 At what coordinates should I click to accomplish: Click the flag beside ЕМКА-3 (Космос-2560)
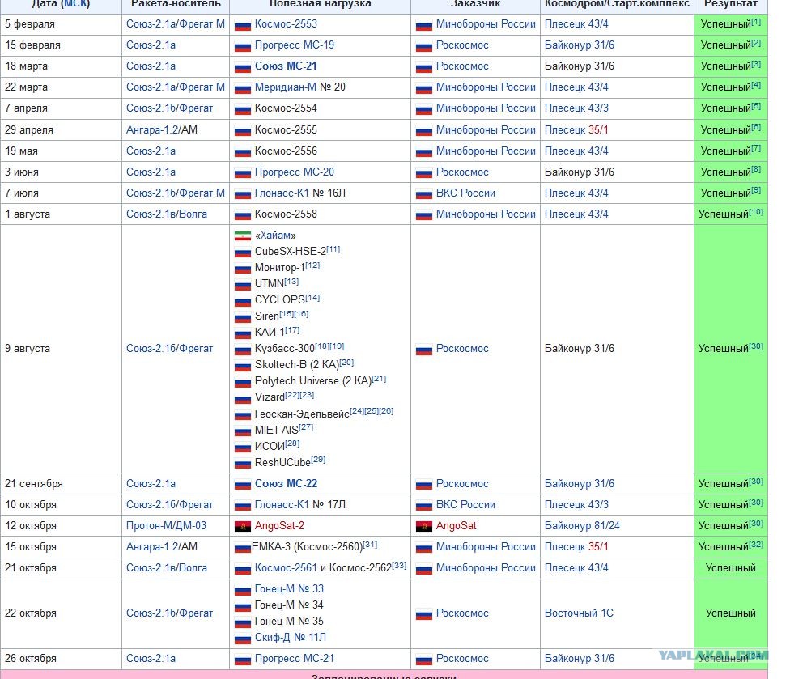(x=242, y=548)
